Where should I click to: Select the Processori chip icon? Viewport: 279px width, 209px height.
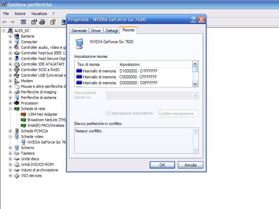(x=17, y=103)
